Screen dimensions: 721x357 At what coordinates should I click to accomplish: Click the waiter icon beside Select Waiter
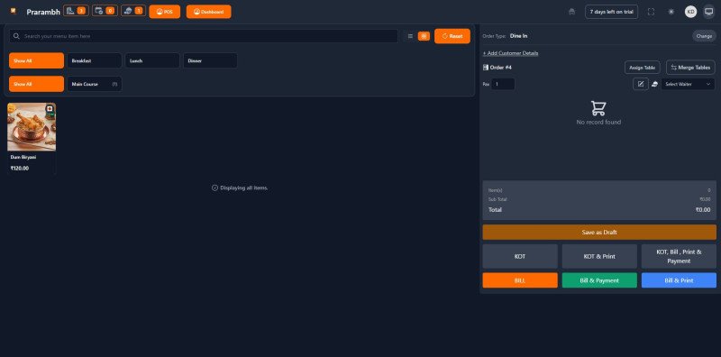coord(655,84)
